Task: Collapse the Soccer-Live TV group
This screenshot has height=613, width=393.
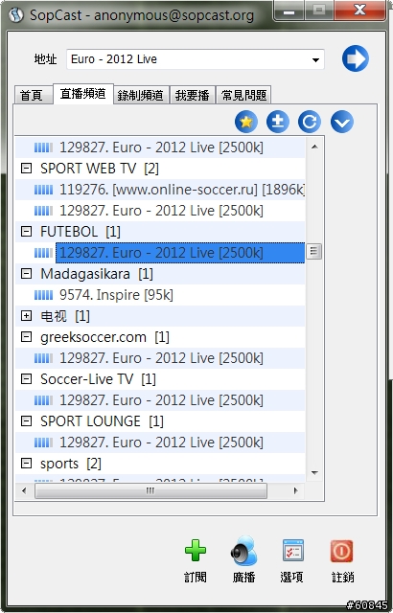Action: 26,379
